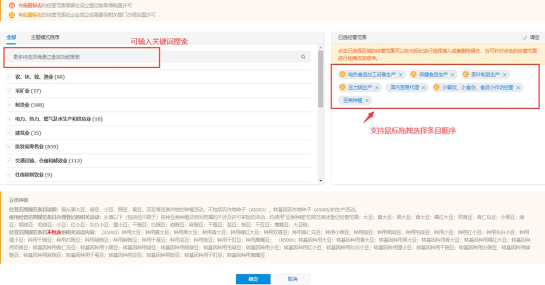Remove the 电热食品加工设备生产 tag
This screenshot has width=545, height=285.
[x=401, y=75]
